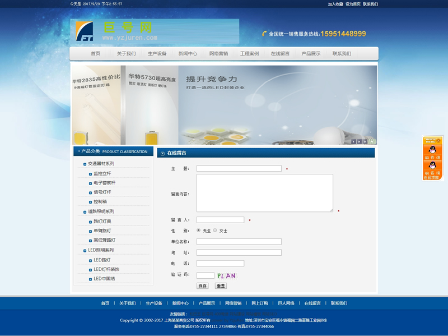Select the 女士 gender radio button
448x336 pixels.
pyautogui.click(x=215, y=230)
